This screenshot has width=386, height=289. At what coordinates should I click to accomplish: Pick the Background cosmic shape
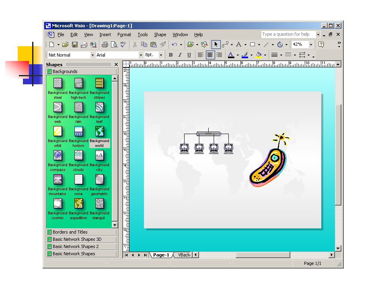tap(57, 209)
